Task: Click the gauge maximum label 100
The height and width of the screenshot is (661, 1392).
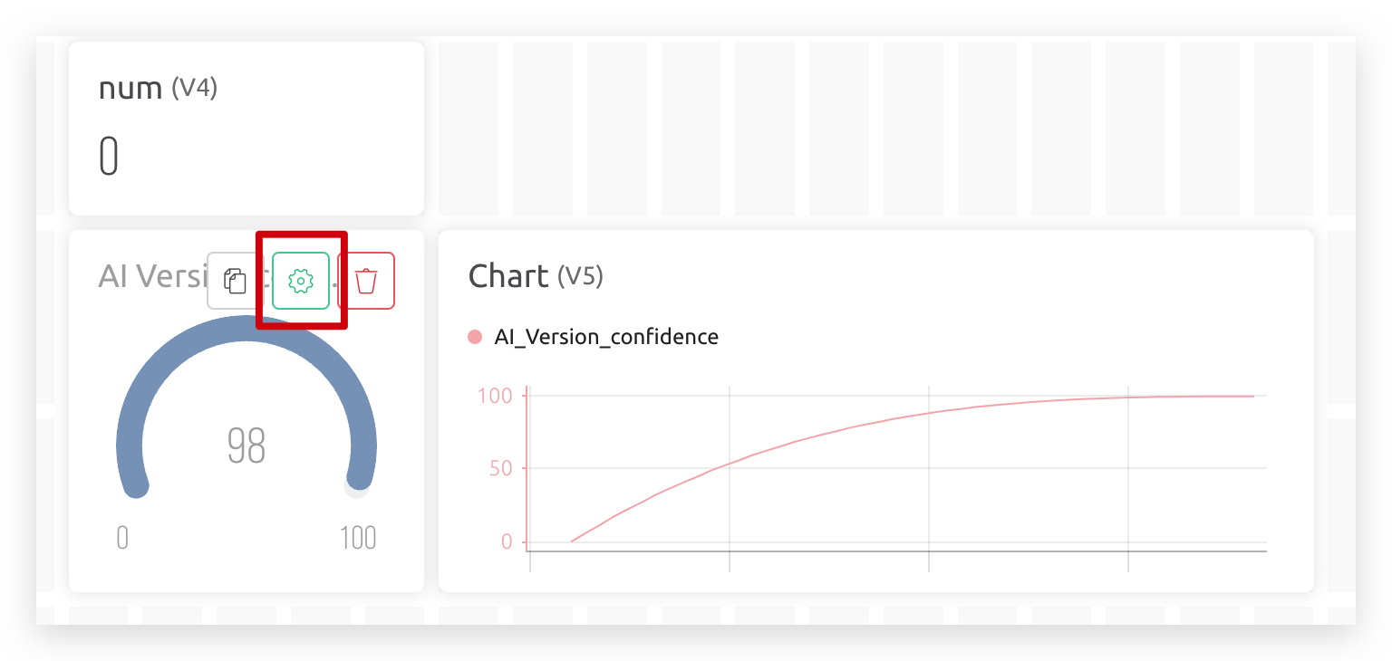Action: (x=358, y=538)
